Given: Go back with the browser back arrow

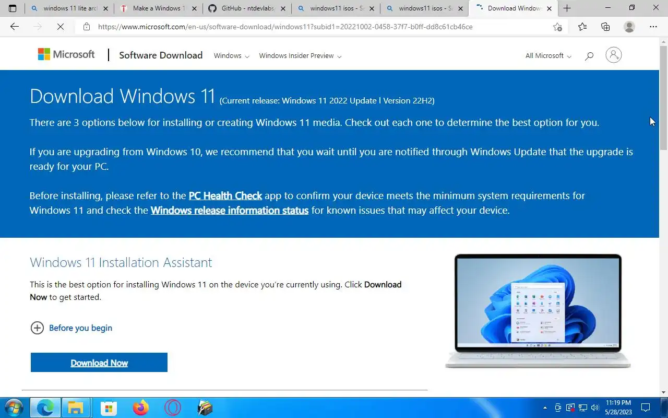Looking at the screenshot, I should click(15, 27).
